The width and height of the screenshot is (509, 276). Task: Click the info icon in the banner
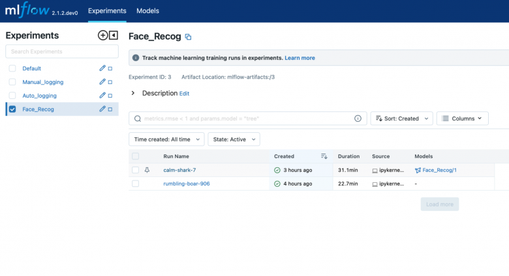(x=136, y=58)
